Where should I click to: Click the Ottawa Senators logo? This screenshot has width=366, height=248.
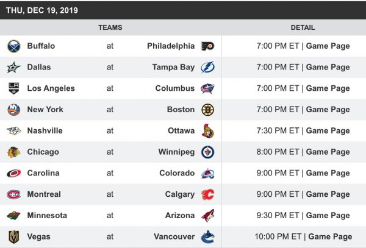(207, 131)
